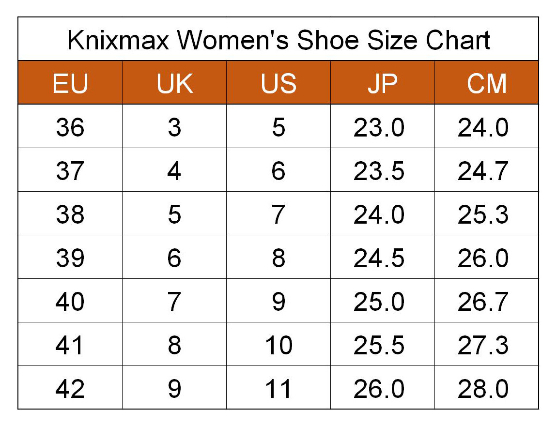
Task: Select US size 11 cell
Action: click(x=278, y=388)
